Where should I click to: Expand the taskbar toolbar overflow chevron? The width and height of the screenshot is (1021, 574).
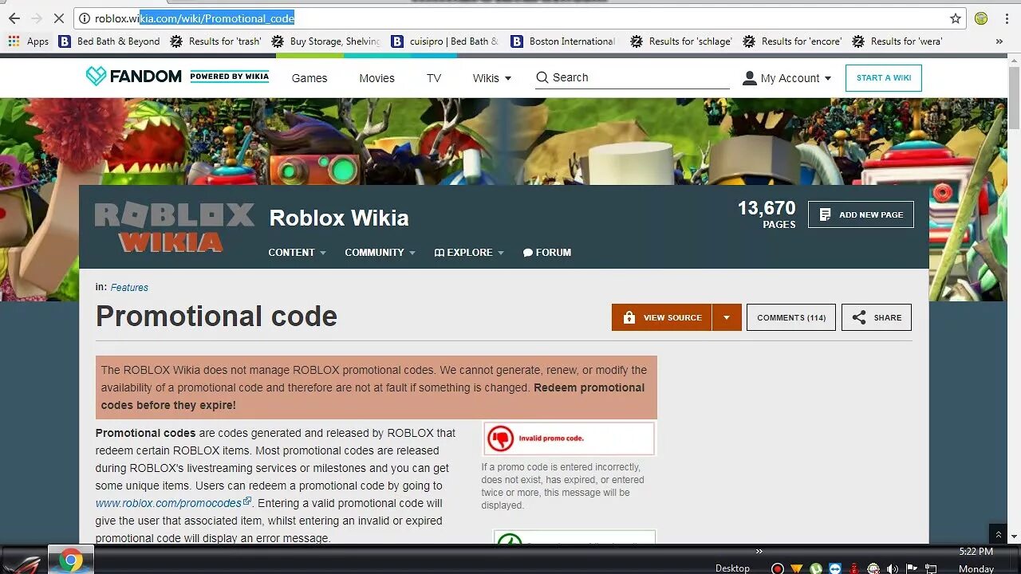pos(759,551)
